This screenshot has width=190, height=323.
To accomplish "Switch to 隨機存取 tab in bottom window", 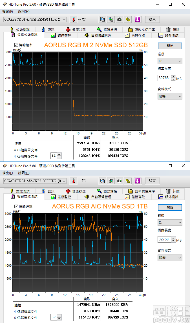I will point(135,197).
